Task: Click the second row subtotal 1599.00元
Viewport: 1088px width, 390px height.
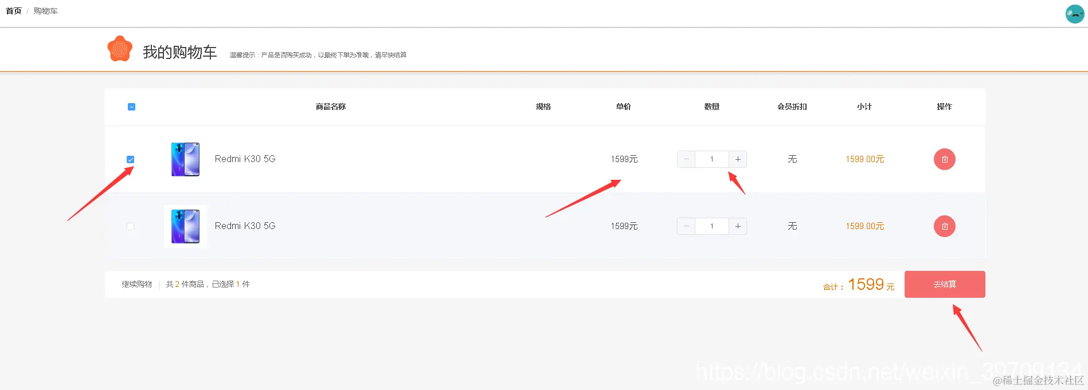Action: click(x=865, y=226)
